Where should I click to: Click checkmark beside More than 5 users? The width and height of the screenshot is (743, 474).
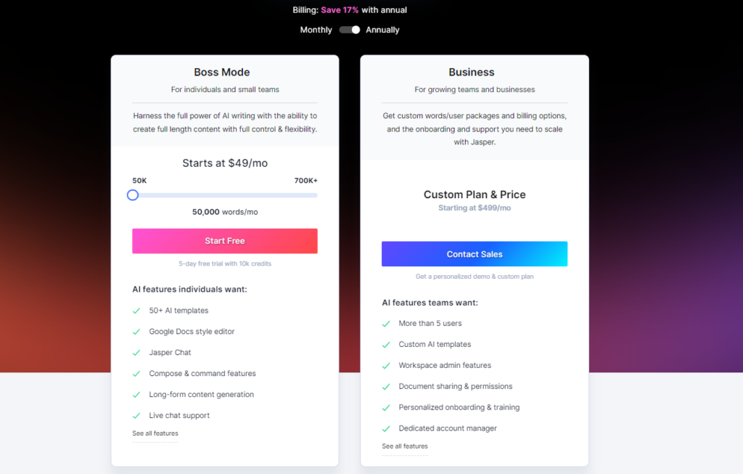pos(385,324)
